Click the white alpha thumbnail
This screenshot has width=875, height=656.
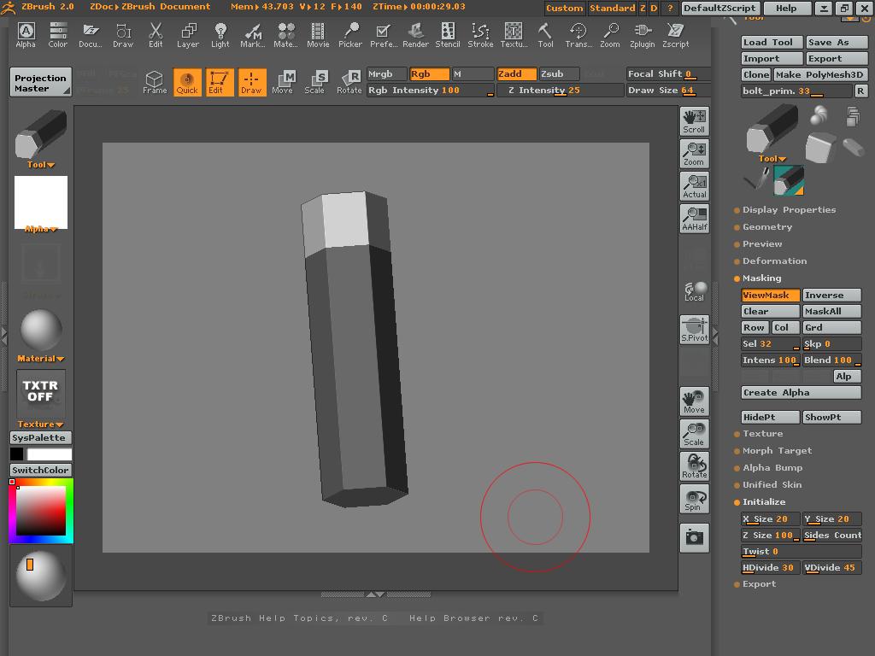(x=41, y=202)
